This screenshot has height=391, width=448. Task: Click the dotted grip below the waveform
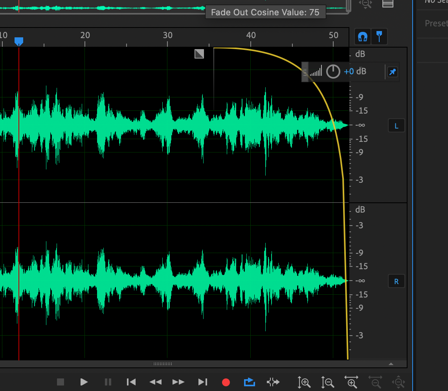tap(163, 364)
